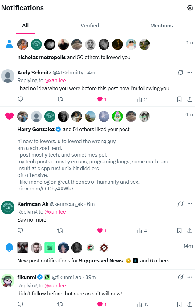Unlike Andy Schmitz's reply

pos(100,99)
